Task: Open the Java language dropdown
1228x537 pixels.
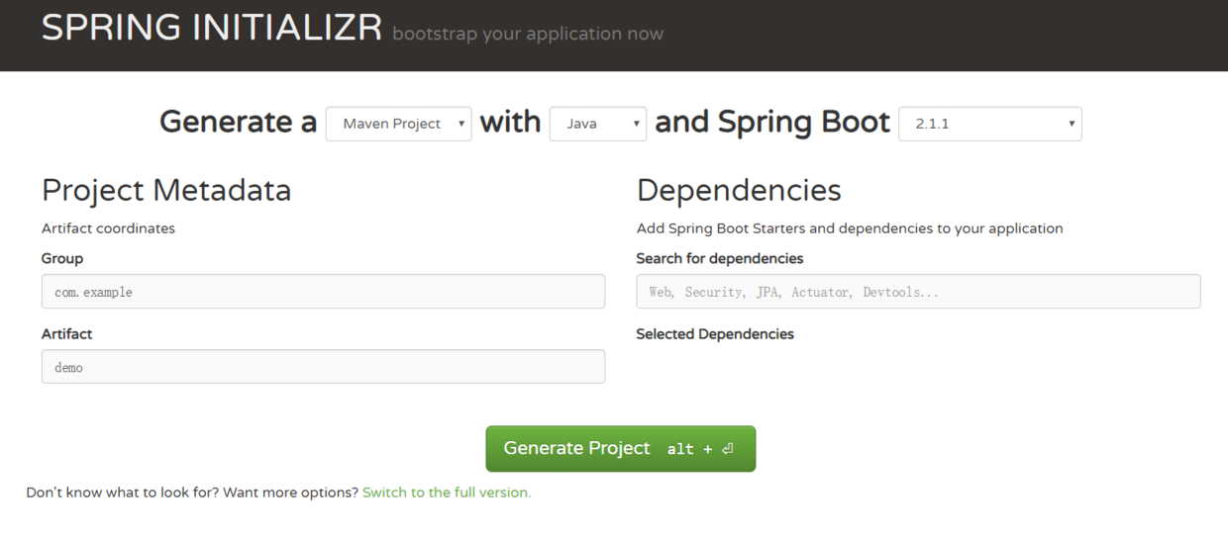Action: click(598, 124)
